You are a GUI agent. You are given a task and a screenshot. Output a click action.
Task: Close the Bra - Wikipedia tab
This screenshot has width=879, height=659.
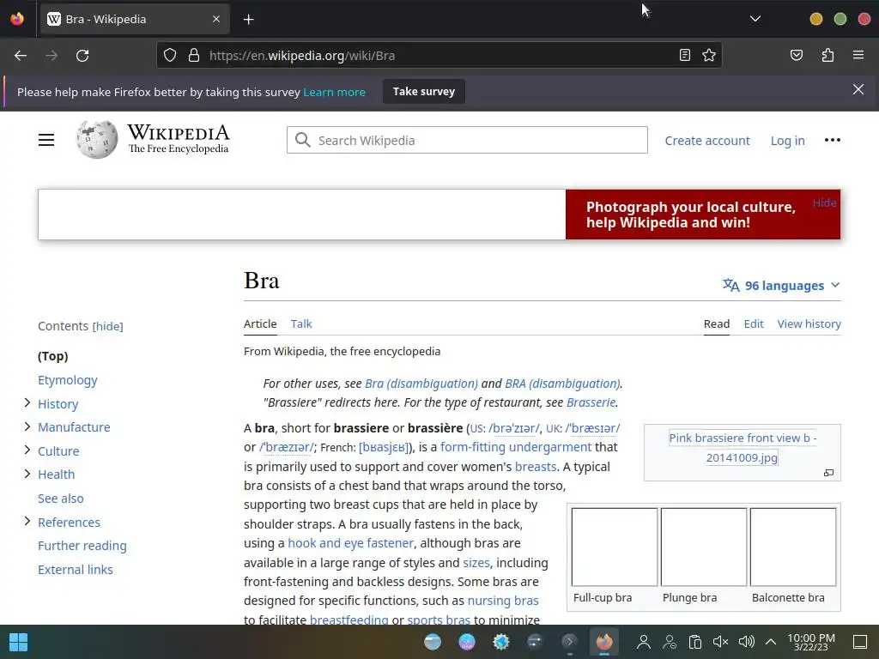[x=216, y=19]
